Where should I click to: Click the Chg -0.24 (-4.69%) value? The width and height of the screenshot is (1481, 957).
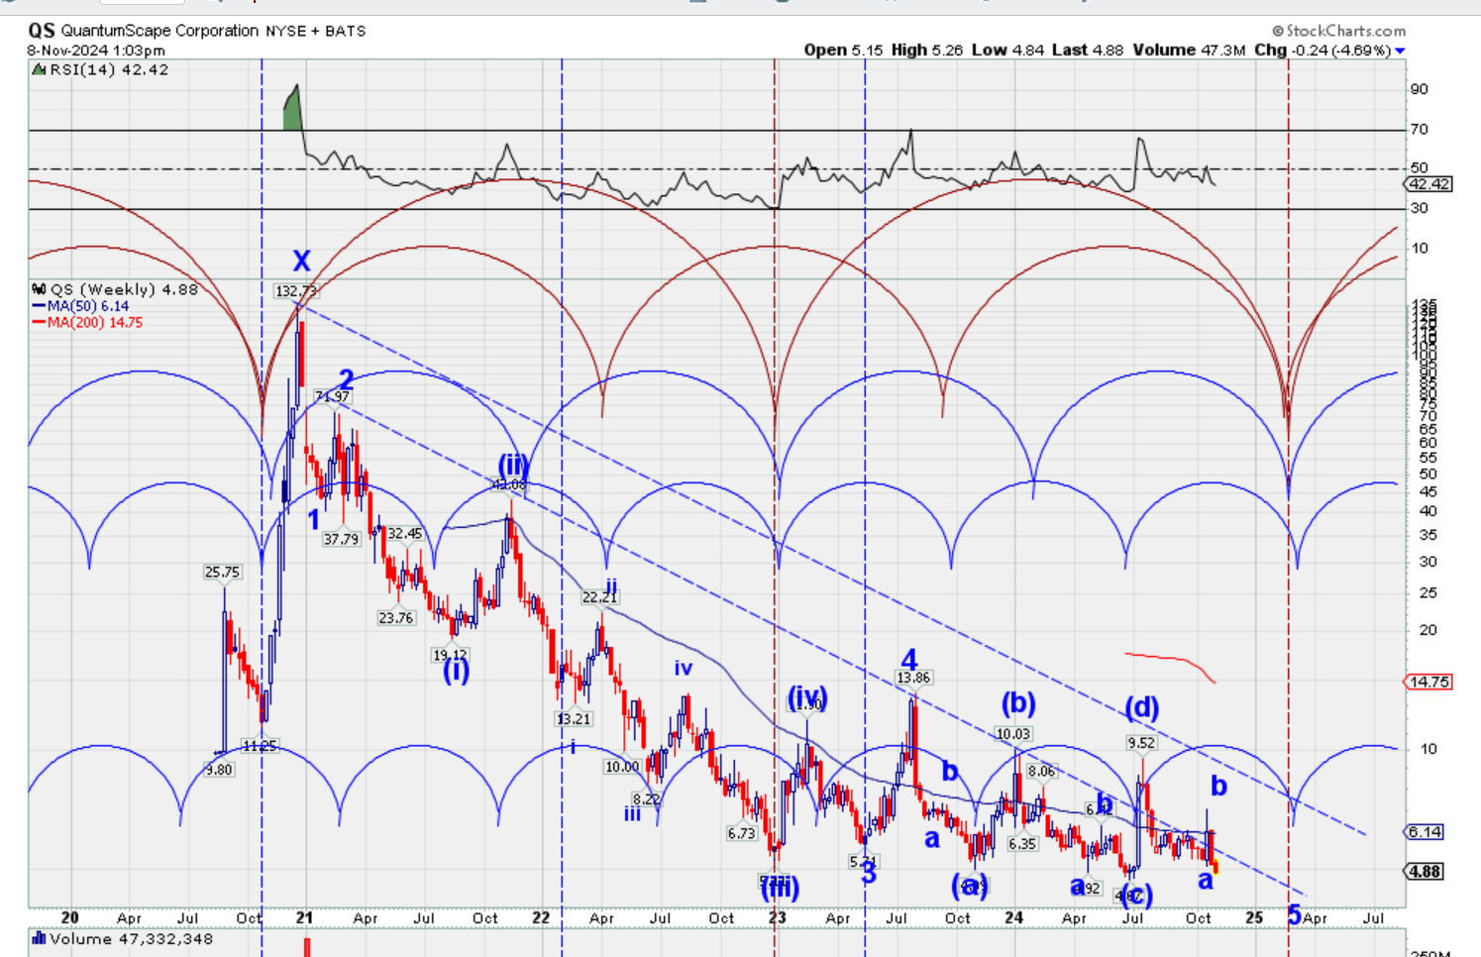pos(1322,50)
